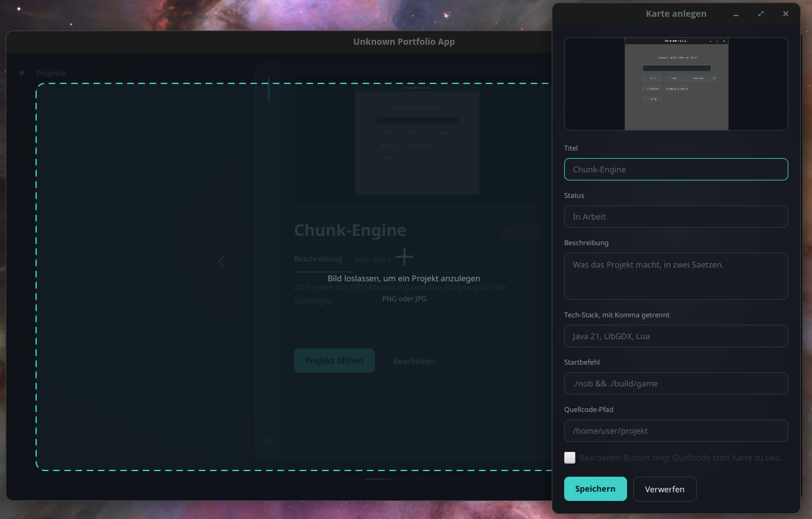Open the Status field showing In Arbeit
The image size is (812, 519).
tap(676, 217)
